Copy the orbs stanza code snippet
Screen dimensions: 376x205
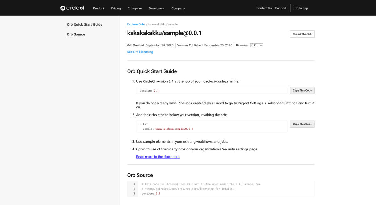click(302, 124)
